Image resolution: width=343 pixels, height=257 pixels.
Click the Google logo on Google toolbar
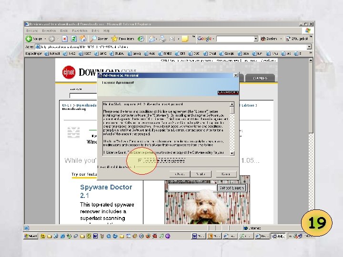point(204,39)
